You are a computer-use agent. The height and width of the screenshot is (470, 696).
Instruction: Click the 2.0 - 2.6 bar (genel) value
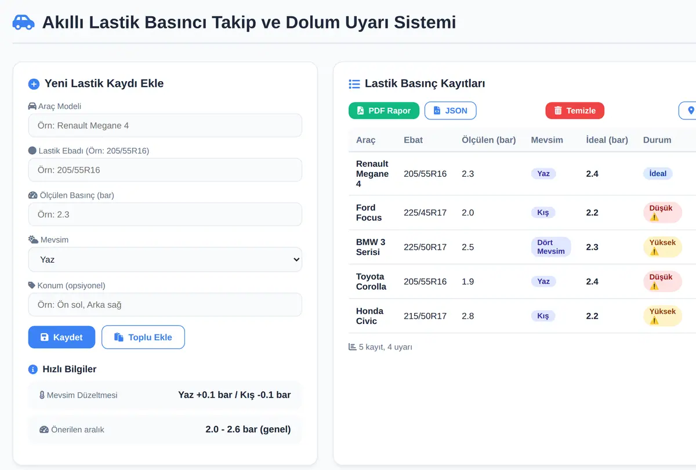(x=248, y=429)
